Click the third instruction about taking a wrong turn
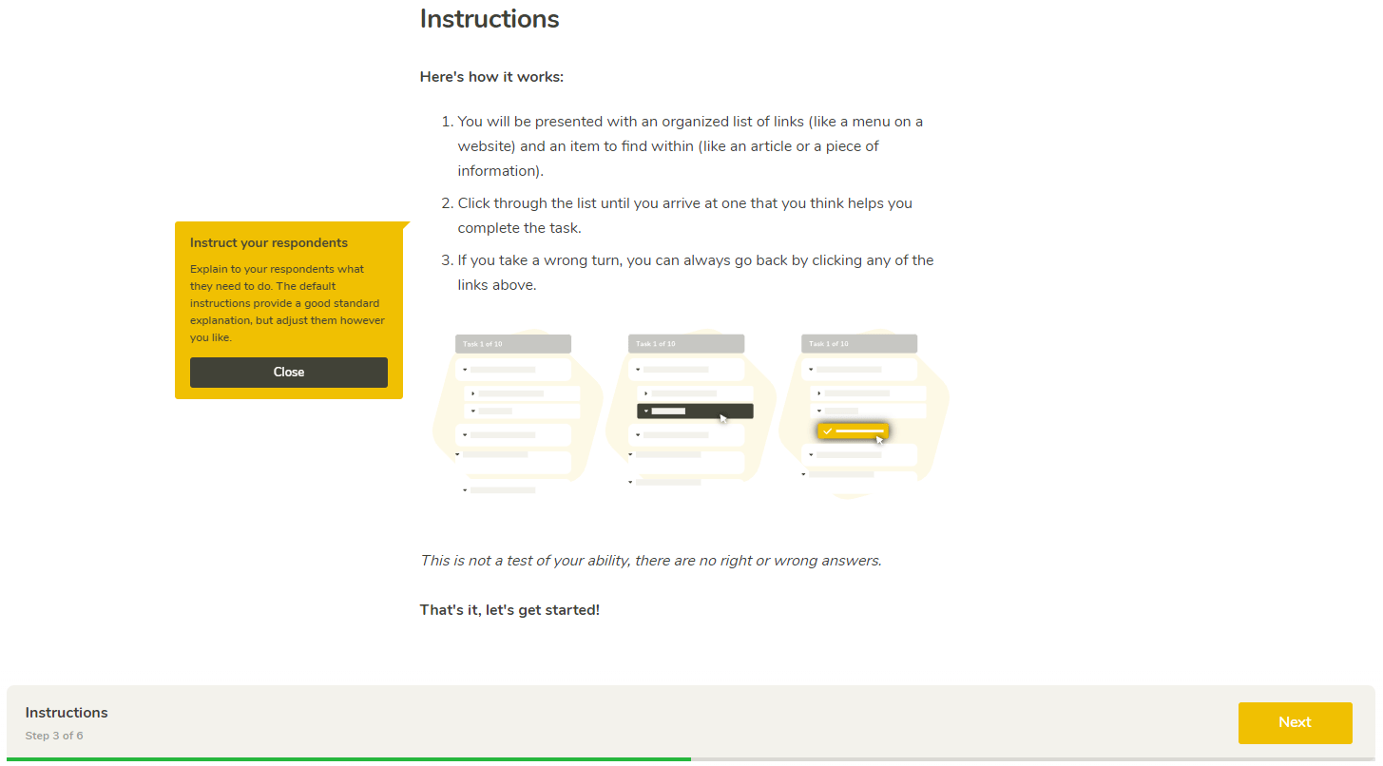 (x=696, y=273)
